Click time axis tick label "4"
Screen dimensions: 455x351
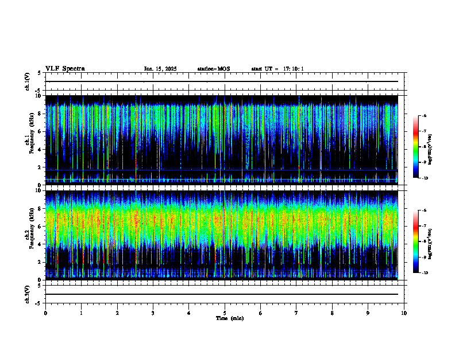[x=189, y=313]
